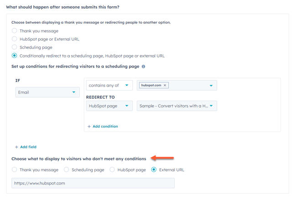This screenshot has width=295, height=199.
Task: Choose bottom Scheduling page fallback radio
Action: 66,169
